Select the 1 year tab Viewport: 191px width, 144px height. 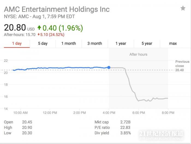click(121, 43)
